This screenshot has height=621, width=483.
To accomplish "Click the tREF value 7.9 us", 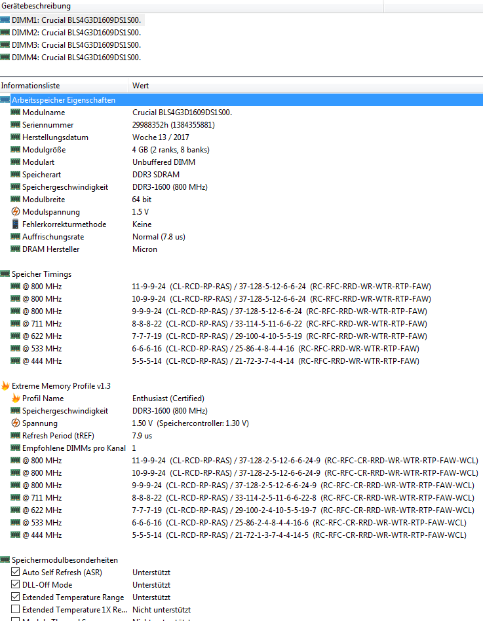I will pos(142,436).
